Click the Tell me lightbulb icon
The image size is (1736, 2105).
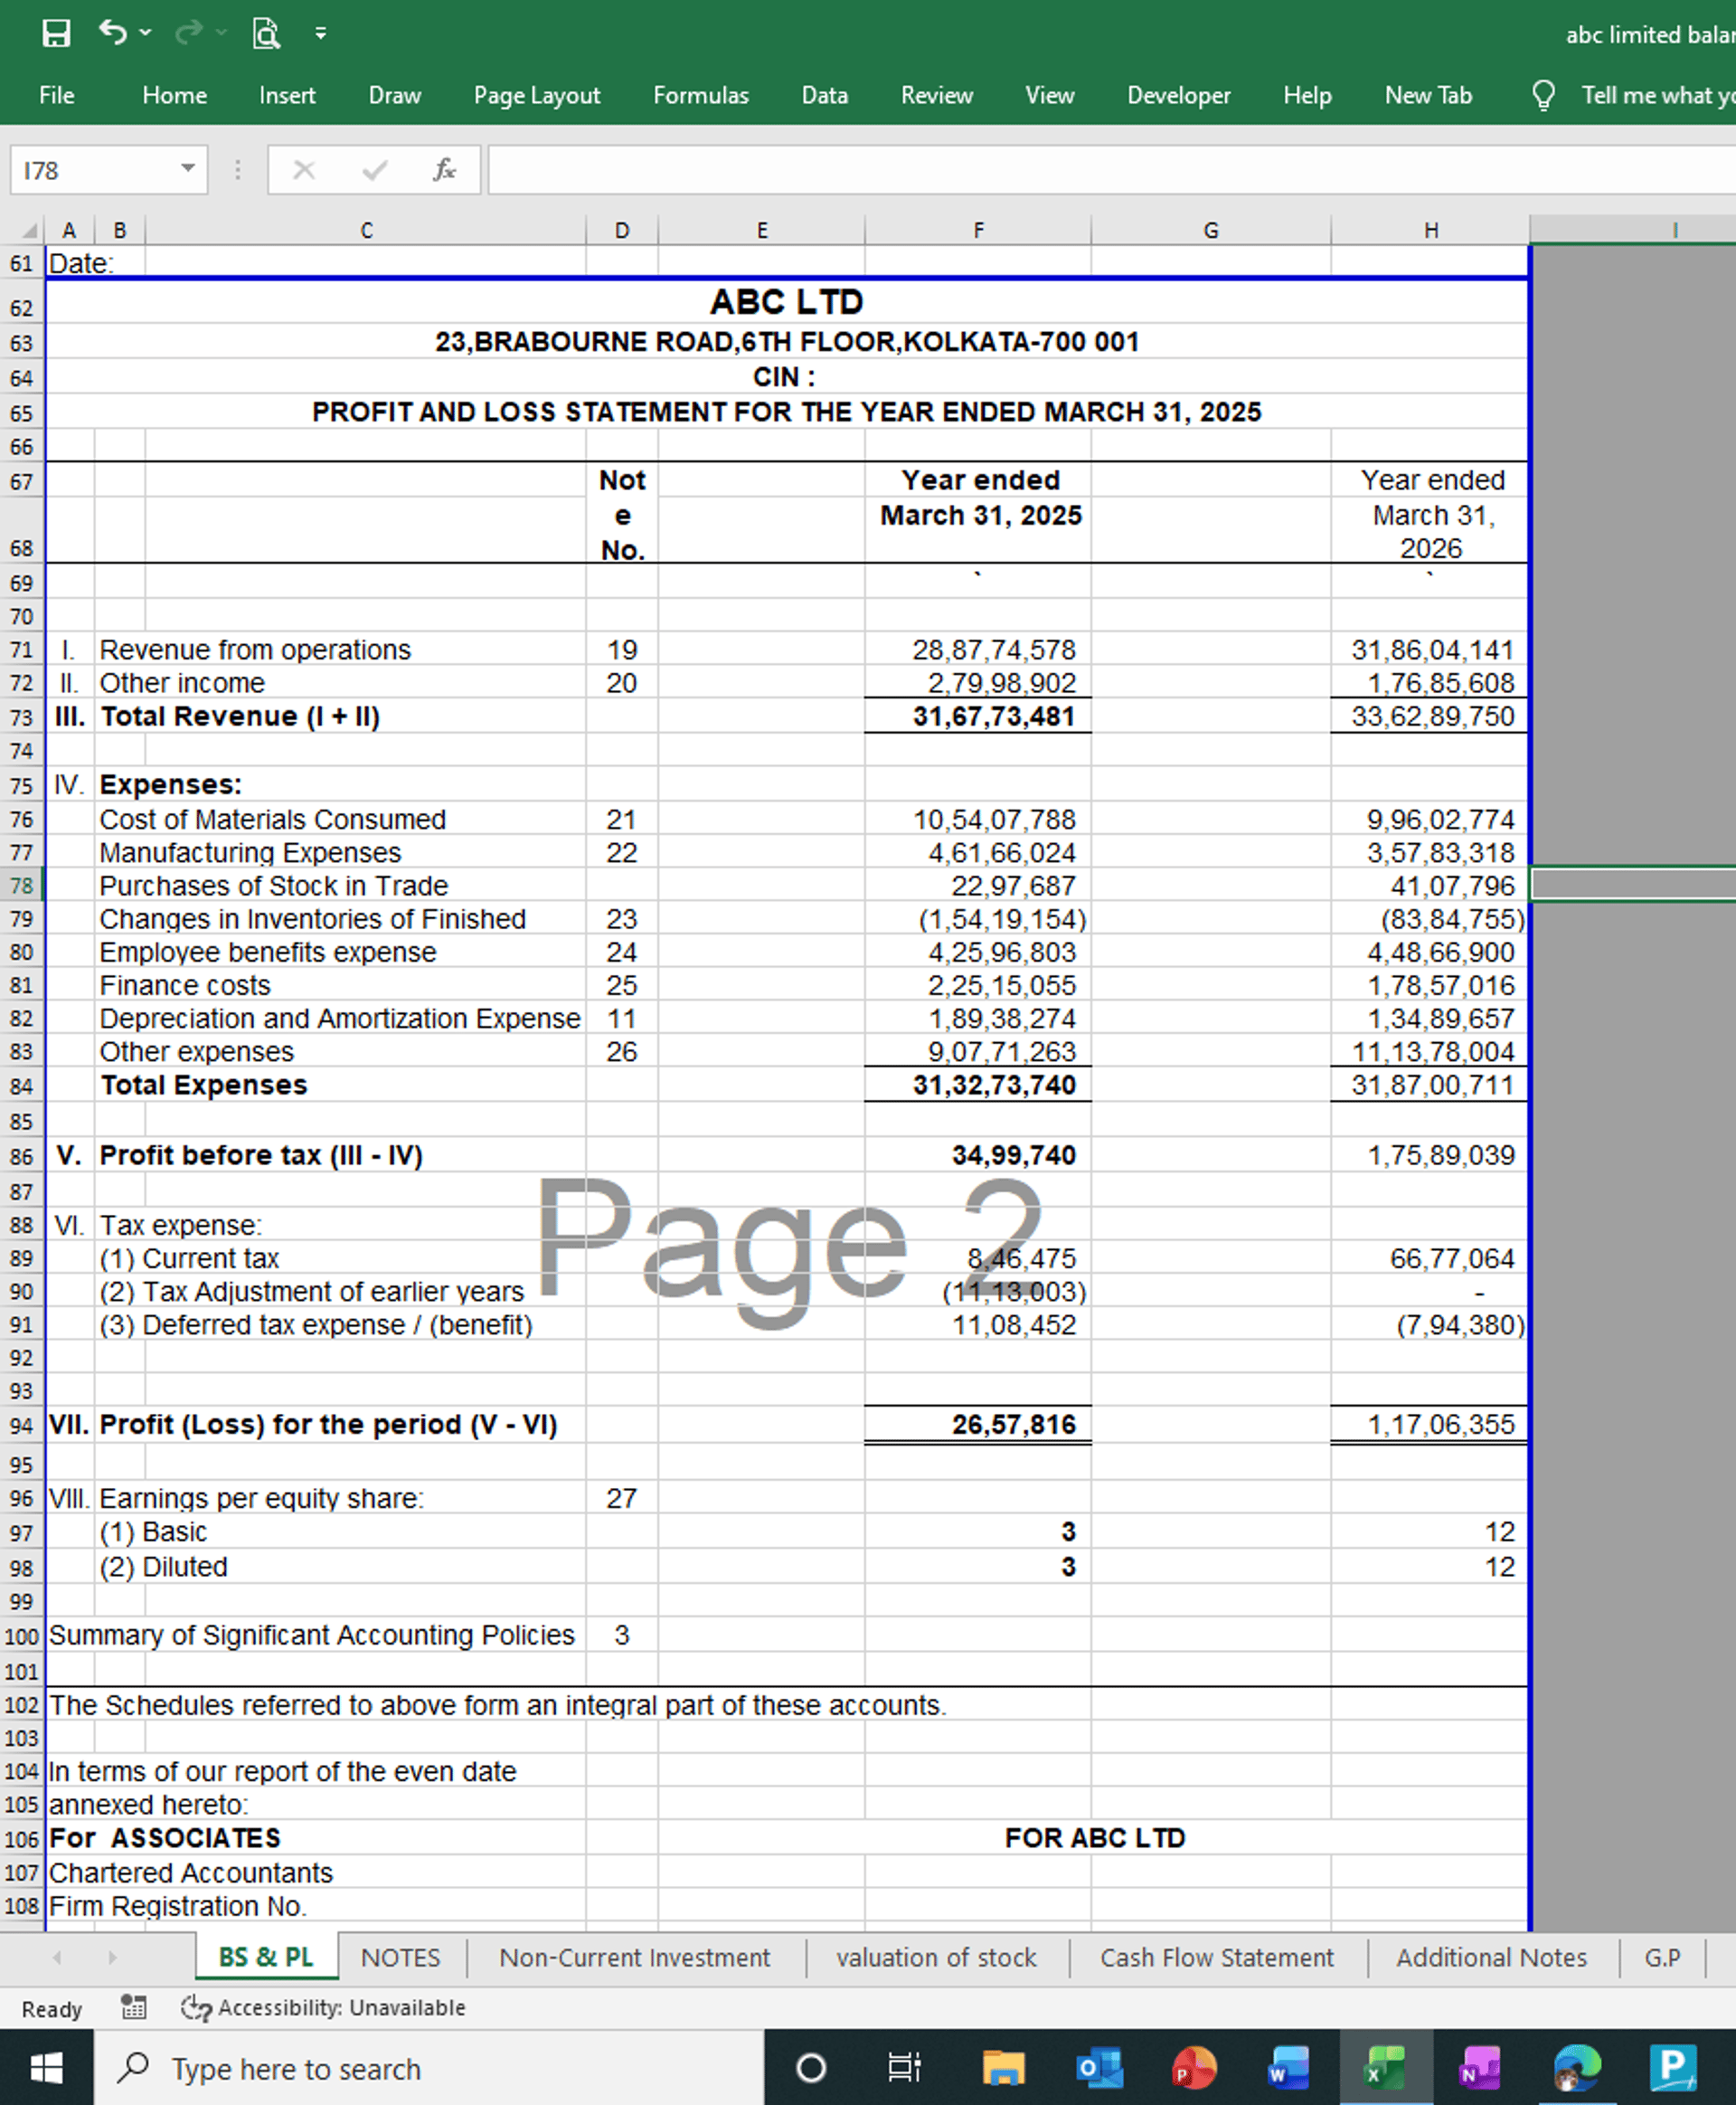point(1543,96)
